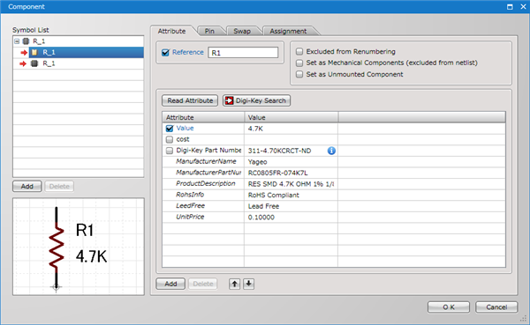Switch to the Attribute tab
The width and height of the screenshot is (530, 325).
click(171, 31)
